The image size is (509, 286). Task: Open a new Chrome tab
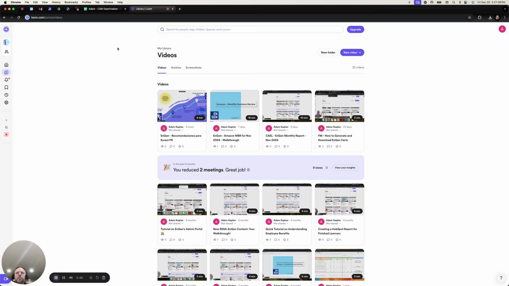(179, 9)
